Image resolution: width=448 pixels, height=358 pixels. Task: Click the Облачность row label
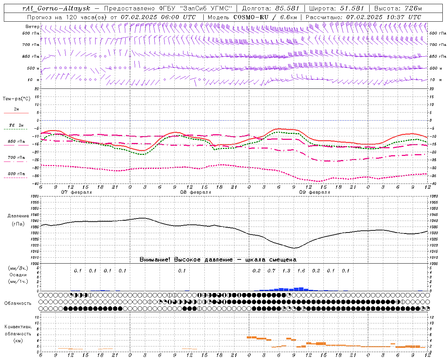(18, 303)
